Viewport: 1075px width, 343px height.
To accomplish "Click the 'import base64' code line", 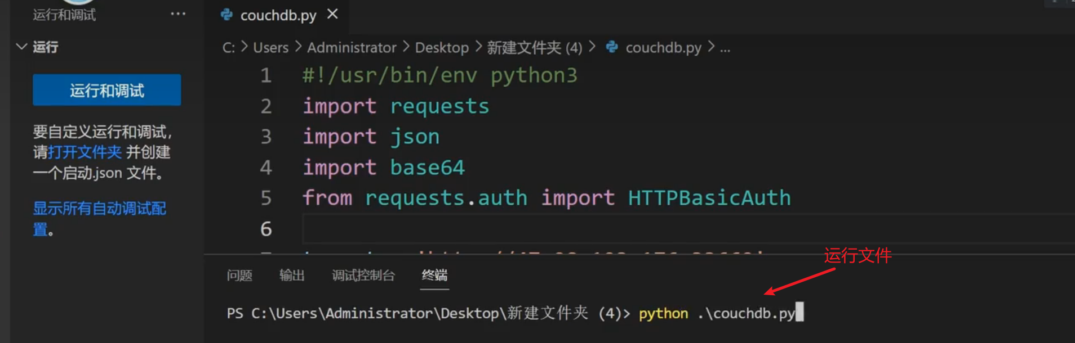I will point(384,168).
